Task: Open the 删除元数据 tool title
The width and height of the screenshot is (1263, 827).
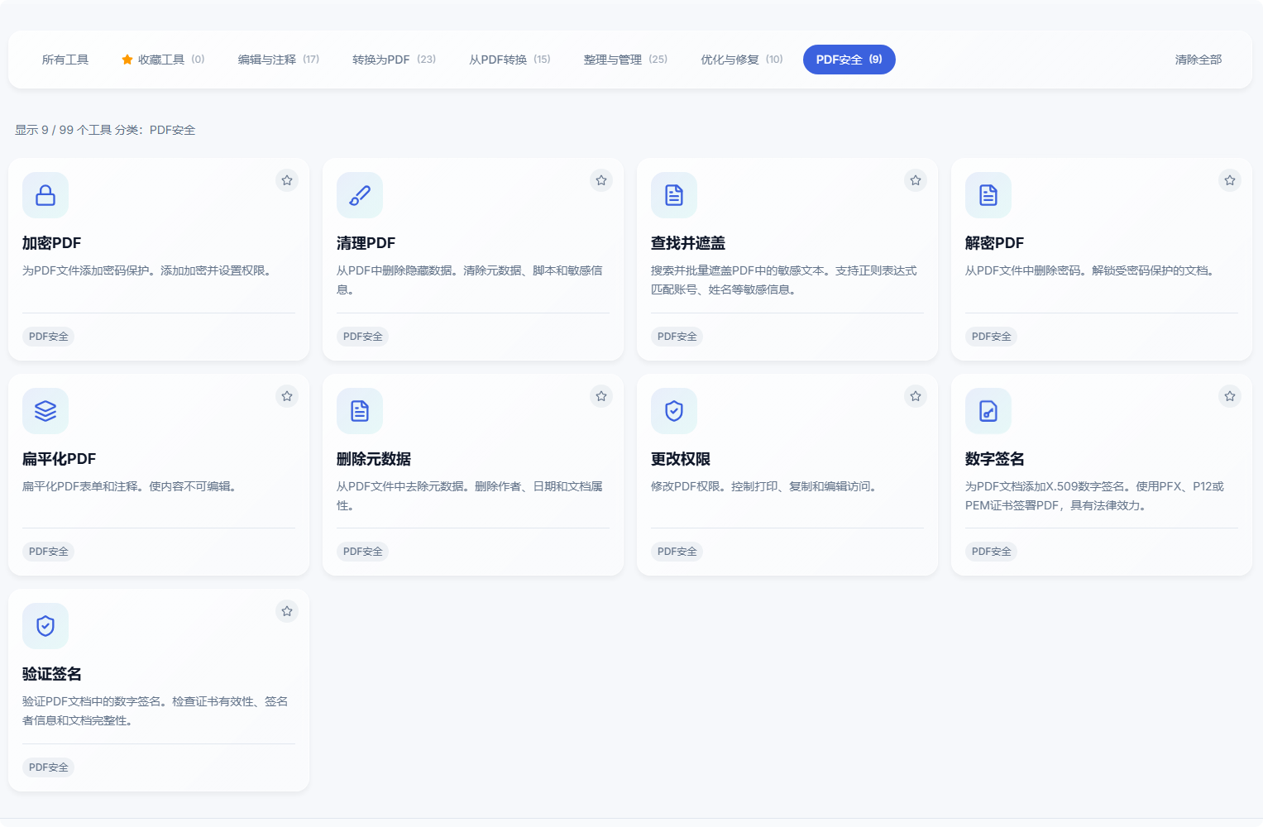Action: click(x=374, y=459)
